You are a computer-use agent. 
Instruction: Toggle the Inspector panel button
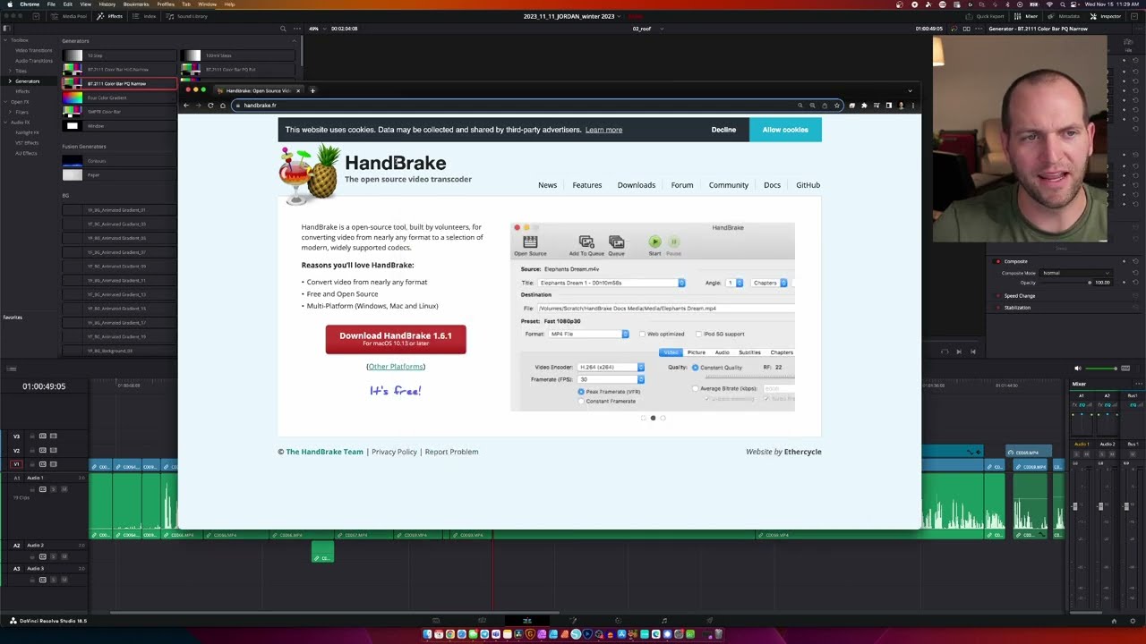[1106, 16]
